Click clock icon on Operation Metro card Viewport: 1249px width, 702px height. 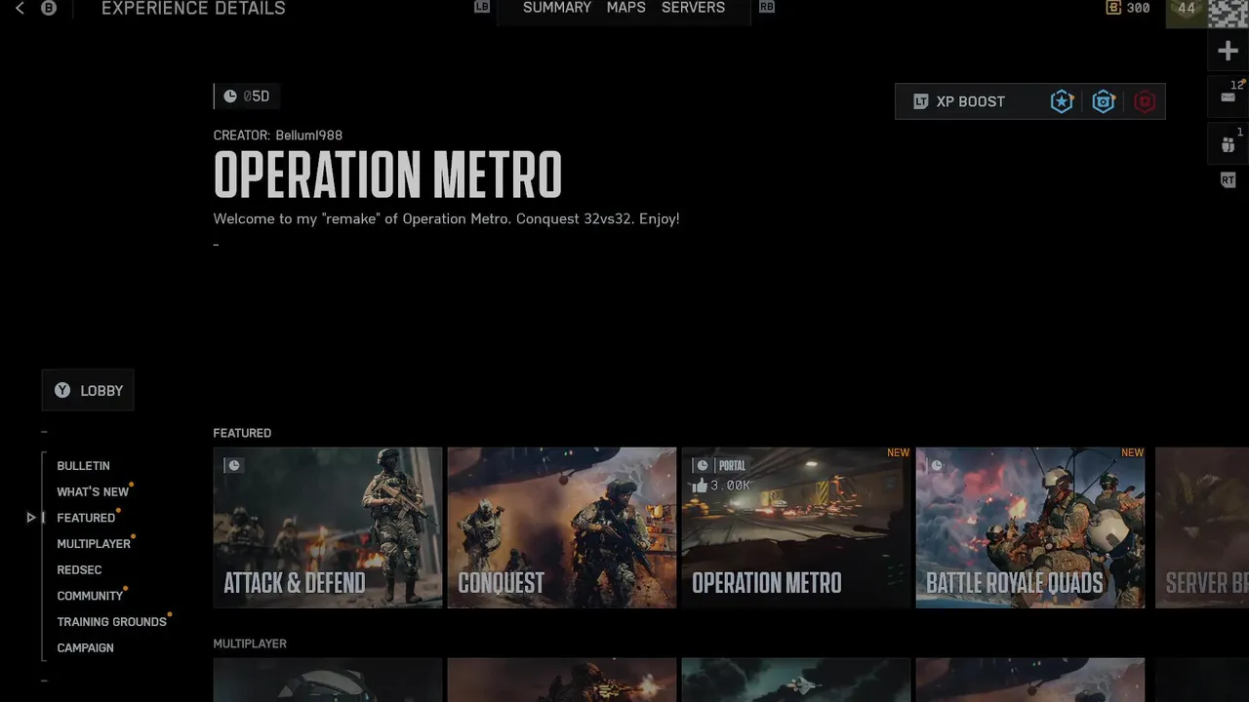pos(702,465)
